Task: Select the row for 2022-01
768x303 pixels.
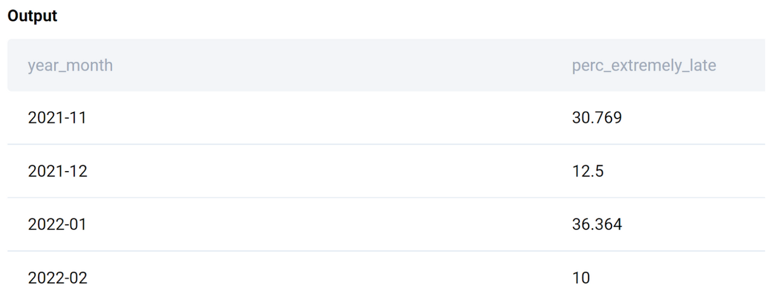Action: tap(387, 224)
